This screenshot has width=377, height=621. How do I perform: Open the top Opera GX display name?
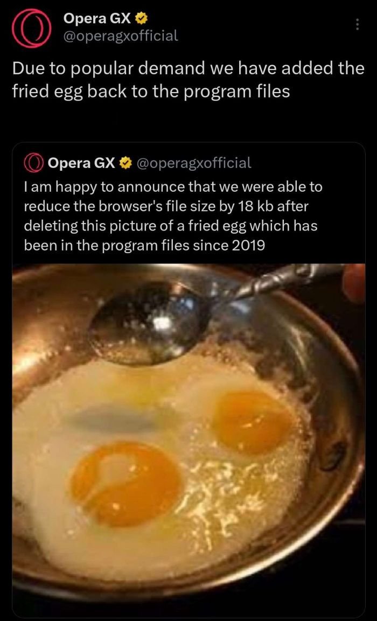tap(97, 18)
